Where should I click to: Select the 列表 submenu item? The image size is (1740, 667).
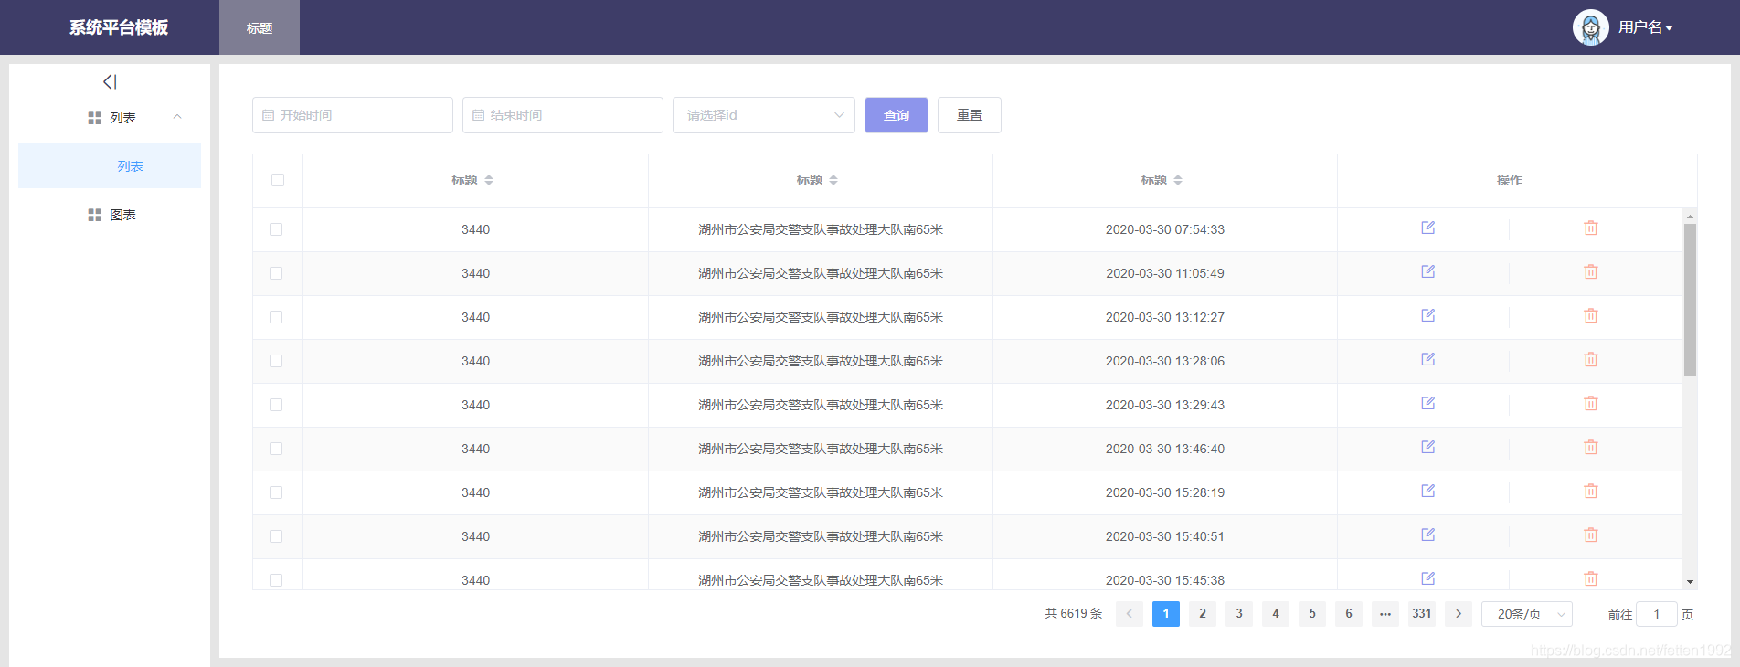(x=110, y=165)
